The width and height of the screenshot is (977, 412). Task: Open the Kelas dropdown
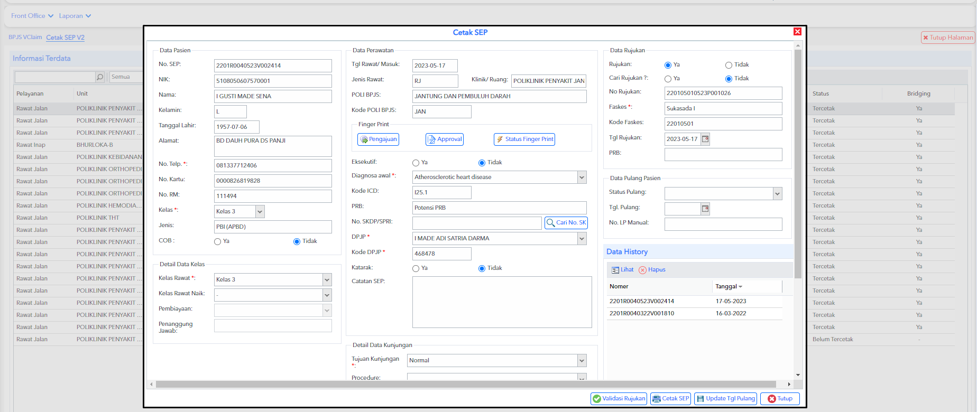pos(260,212)
